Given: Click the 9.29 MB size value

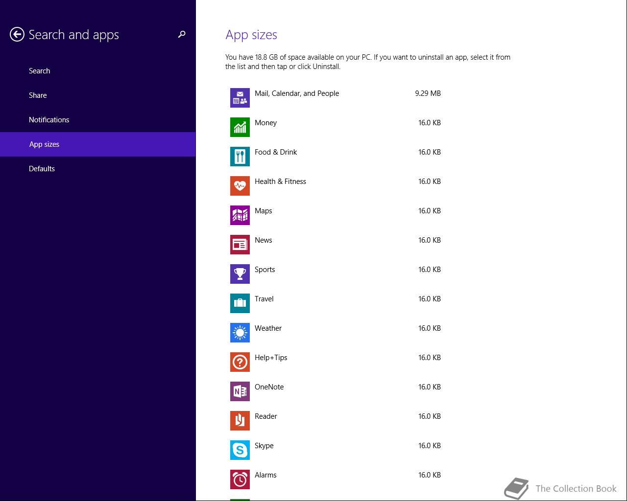Looking at the screenshot, I should pos(428,93).
